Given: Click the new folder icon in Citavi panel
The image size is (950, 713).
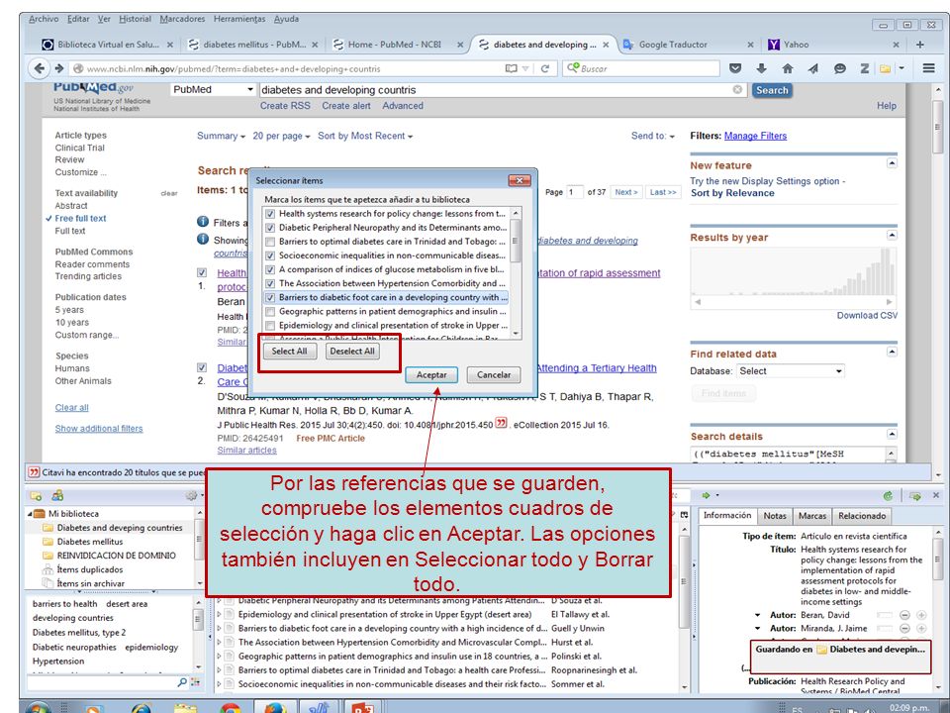Looking at the screenshot, I should 36,496.
